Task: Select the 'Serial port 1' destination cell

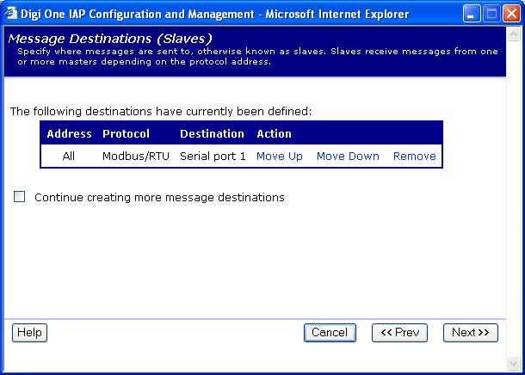Action: [x=213, y=157]
